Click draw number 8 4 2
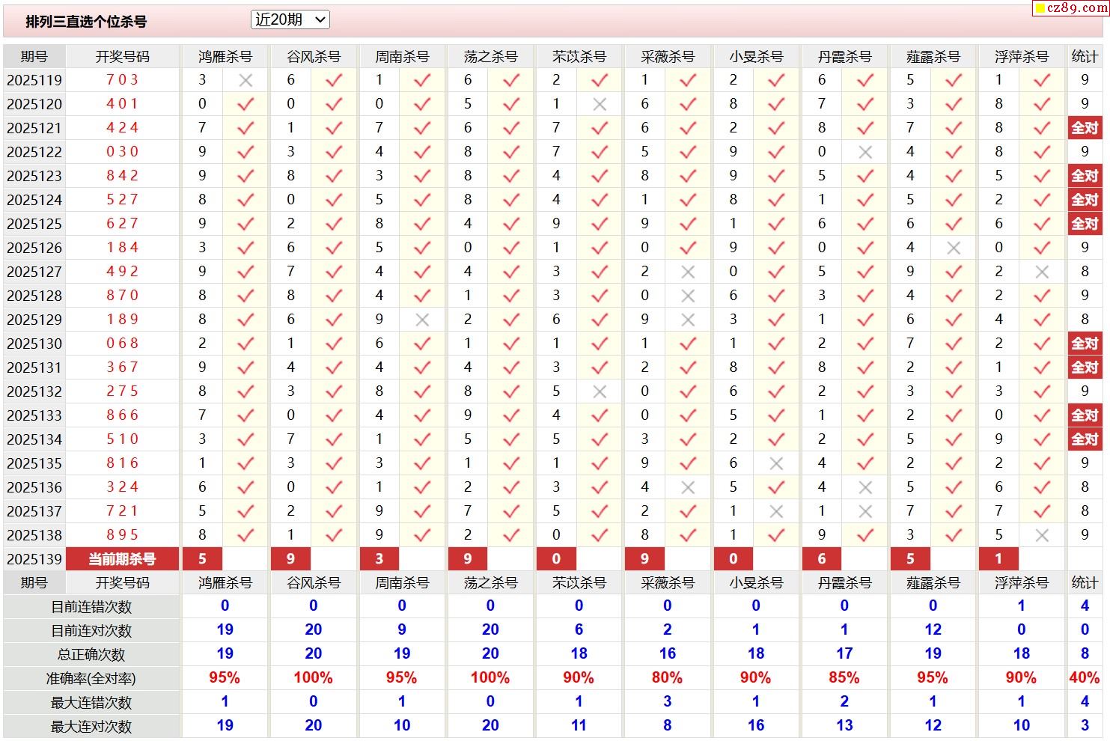Screen dimensions: 1110x741 coord(122,176)
